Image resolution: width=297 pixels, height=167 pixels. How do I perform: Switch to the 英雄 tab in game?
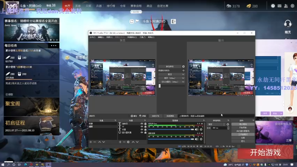(x=78, y=6)
